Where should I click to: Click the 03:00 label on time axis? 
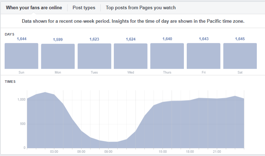(54, 152)
